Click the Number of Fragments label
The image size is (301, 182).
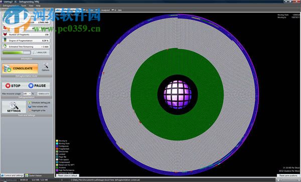tap(19, 34)
